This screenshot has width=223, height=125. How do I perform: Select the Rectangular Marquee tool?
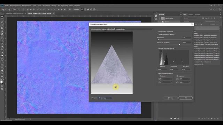click(2, 19)
